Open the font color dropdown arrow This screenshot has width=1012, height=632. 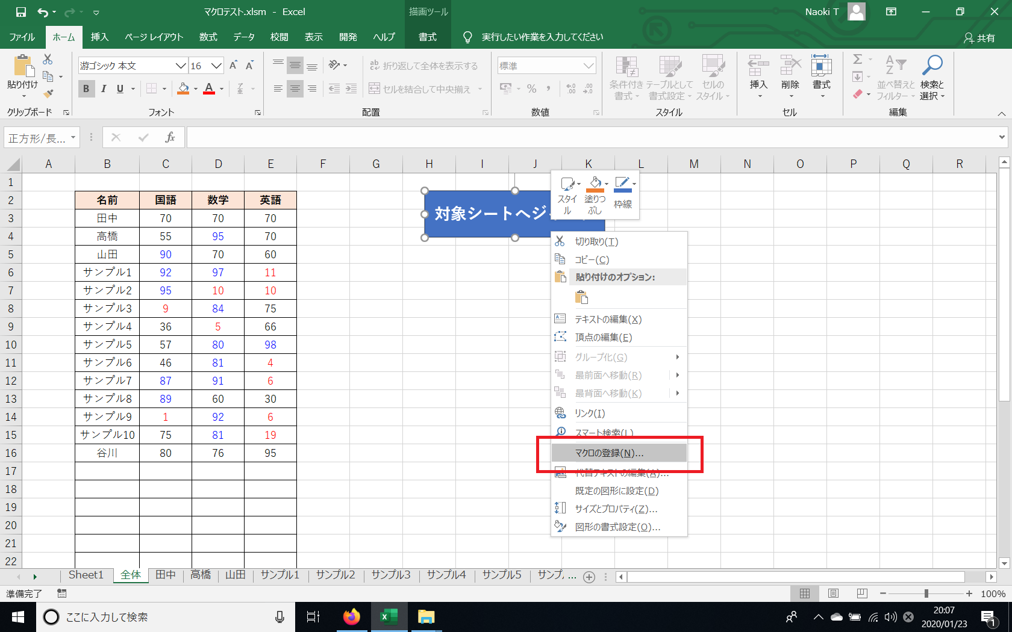[222, 89]
